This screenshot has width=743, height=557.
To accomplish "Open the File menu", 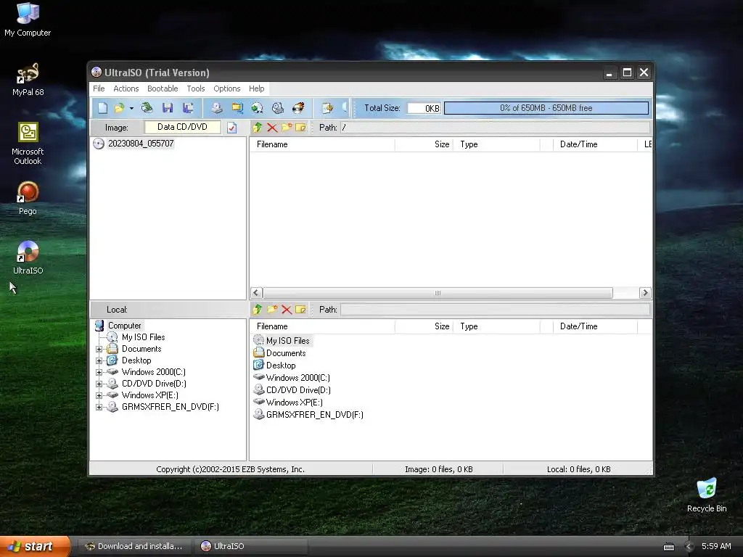I will [99, 88].
